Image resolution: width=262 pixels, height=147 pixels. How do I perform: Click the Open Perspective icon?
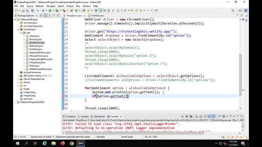(240, 10)
